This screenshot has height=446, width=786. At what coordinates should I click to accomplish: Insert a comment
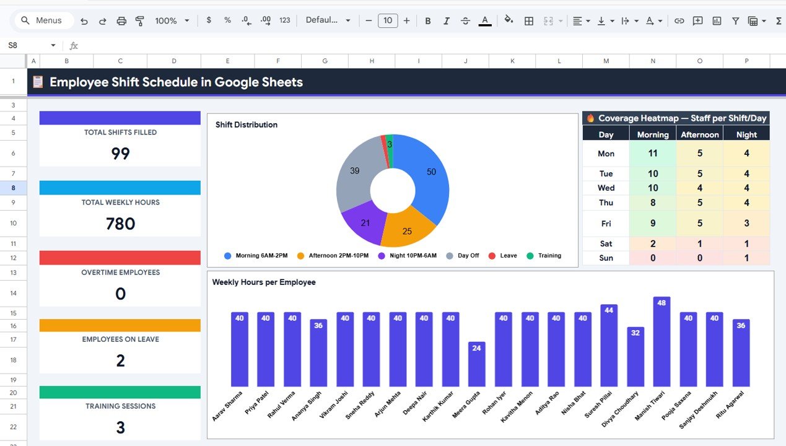[697, 20]
